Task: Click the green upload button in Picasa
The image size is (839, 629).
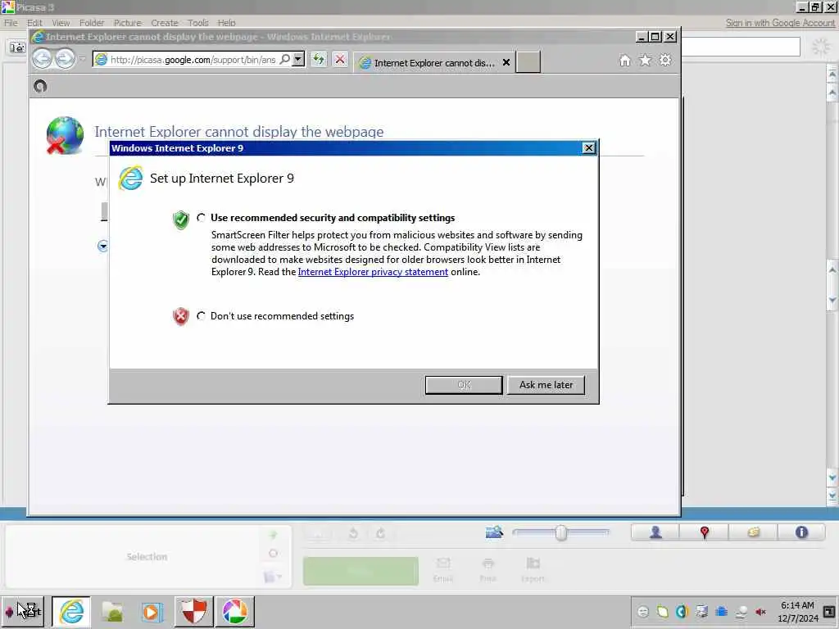Action: (361, 571)
